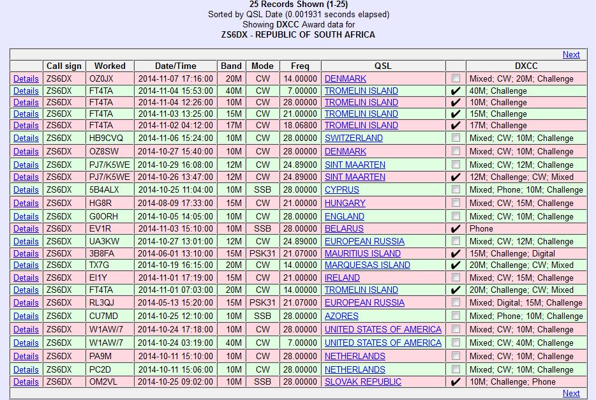The image size is (596, 400).
Task: Follow the CYPRUS QSL link
Action: (342, 189)
